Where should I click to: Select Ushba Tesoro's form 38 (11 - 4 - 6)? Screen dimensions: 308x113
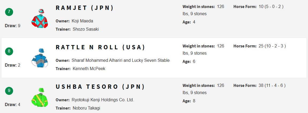tap(272, 85)
